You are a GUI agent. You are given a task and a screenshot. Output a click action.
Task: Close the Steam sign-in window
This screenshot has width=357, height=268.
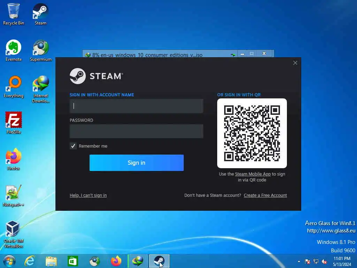(295, 63)
